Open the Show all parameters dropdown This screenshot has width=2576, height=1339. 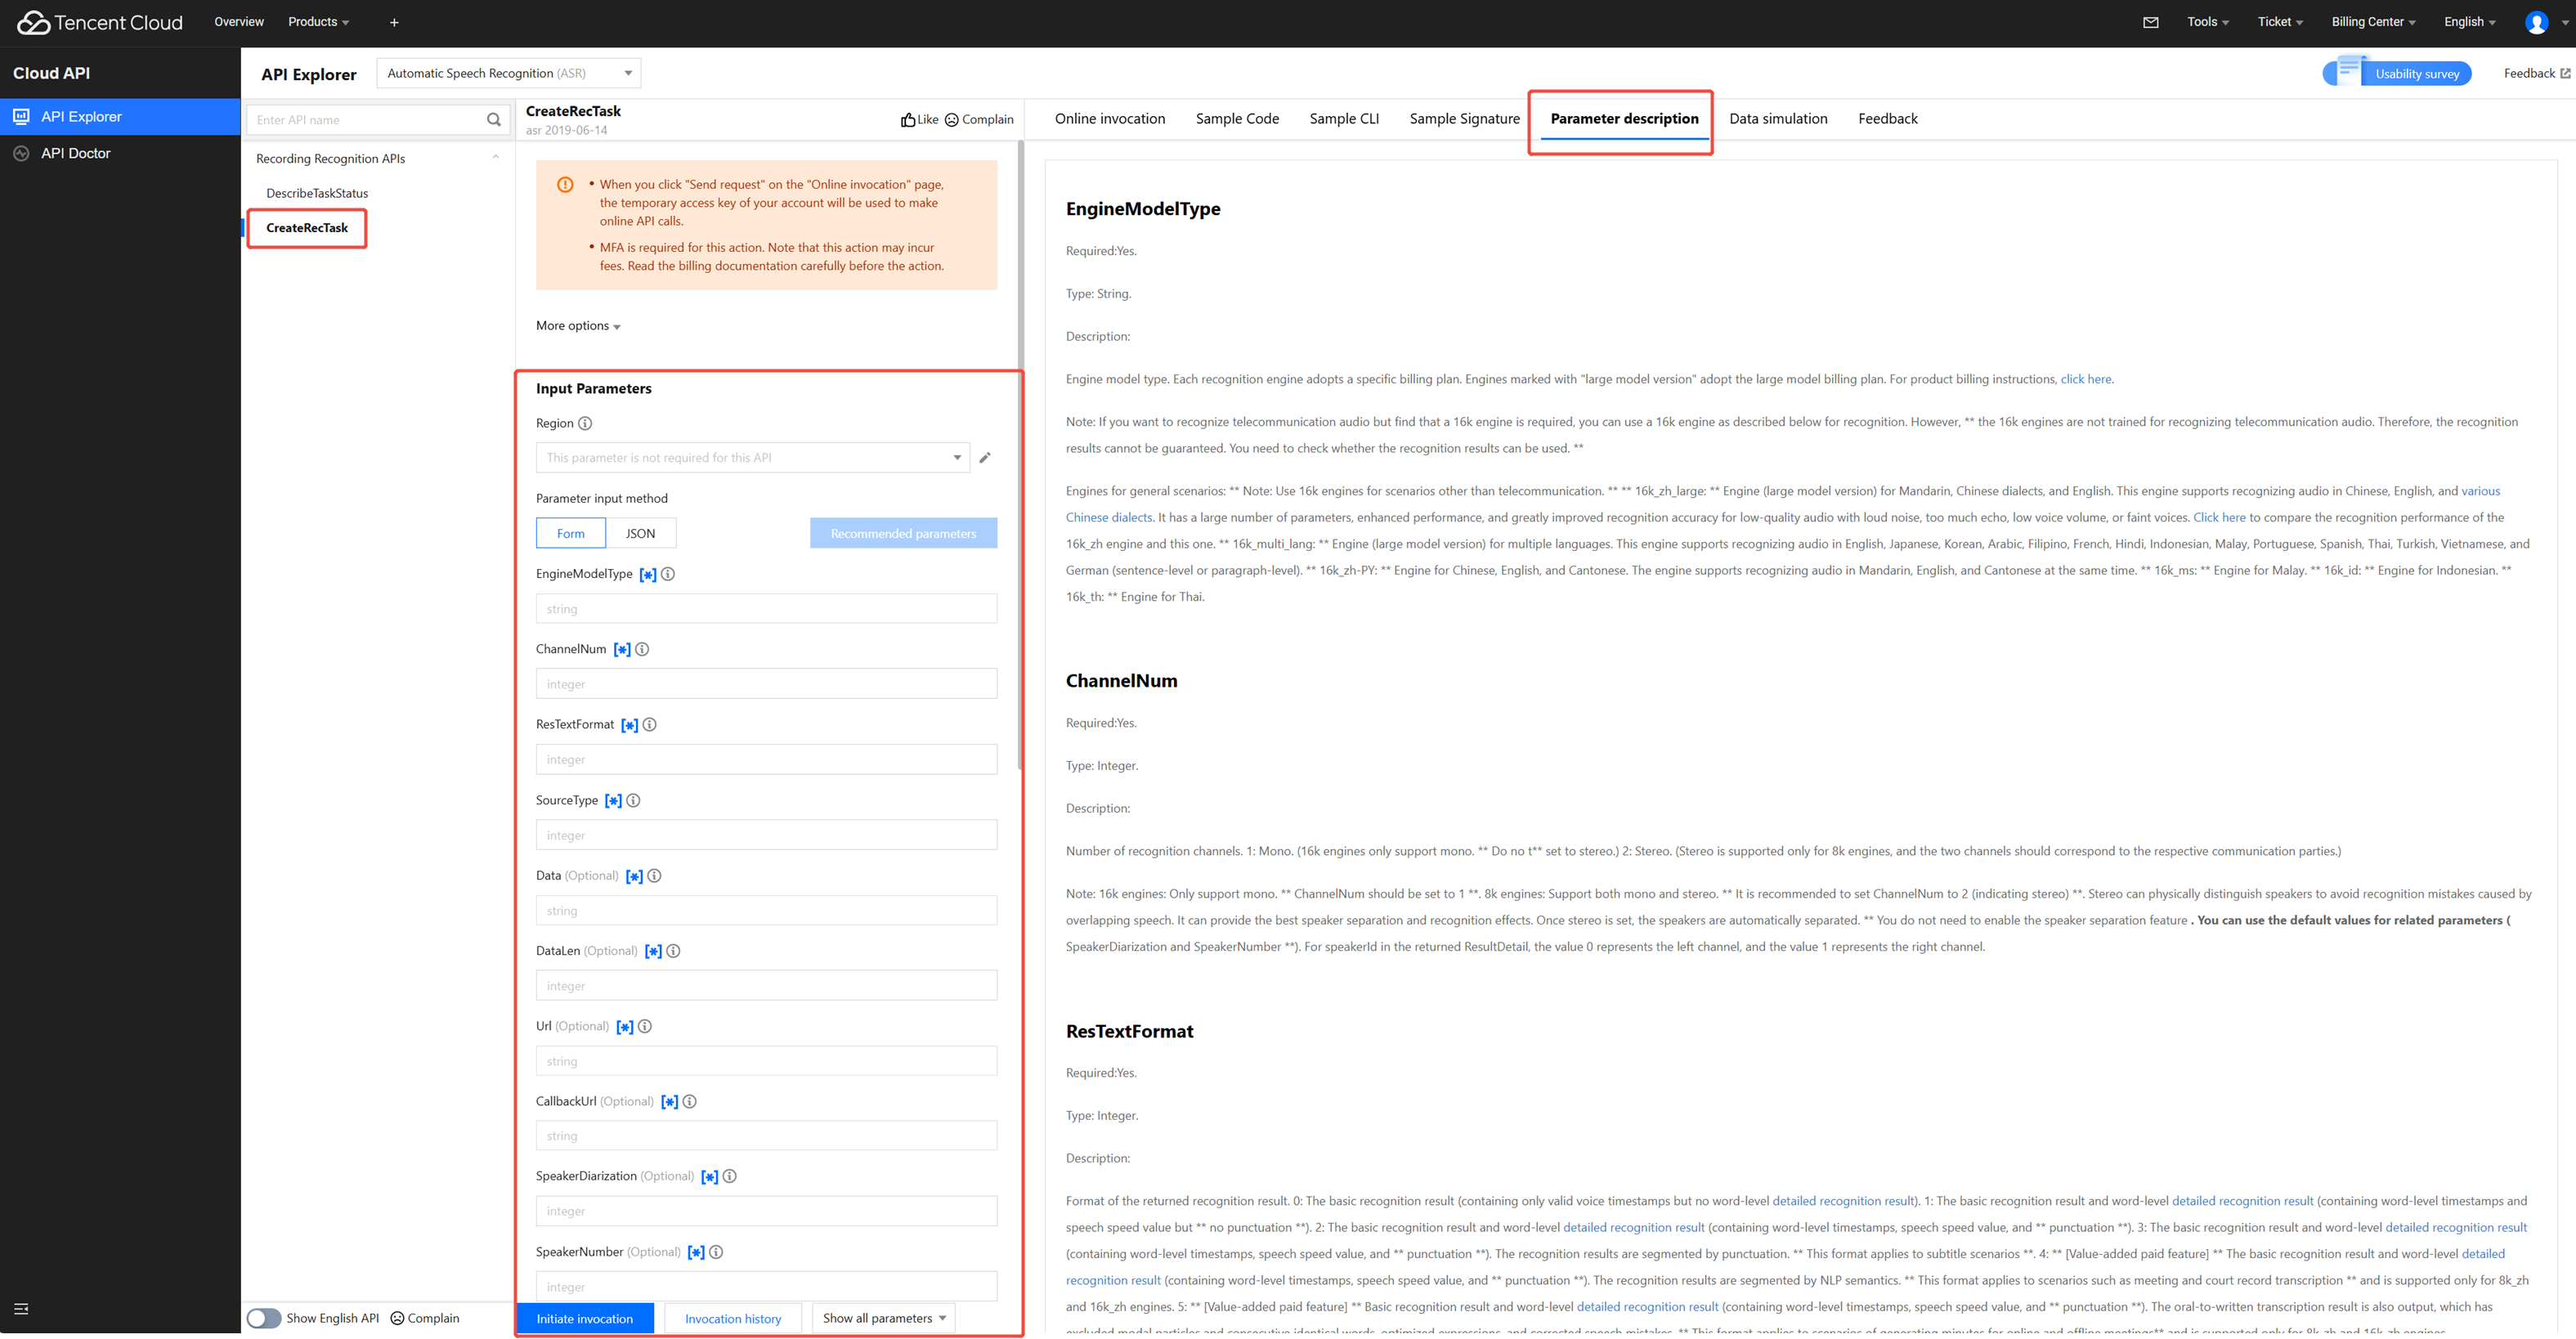click(883, 1318)
